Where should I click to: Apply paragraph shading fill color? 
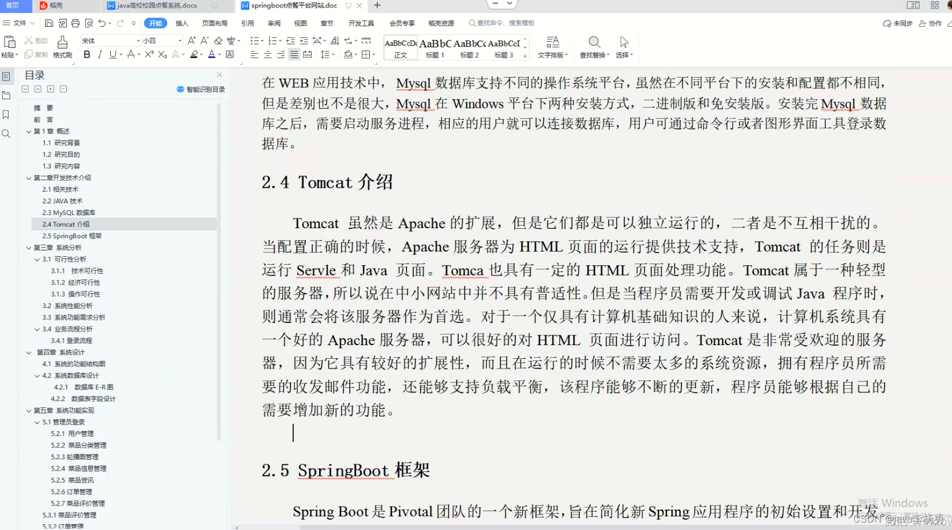click(348, 54)
